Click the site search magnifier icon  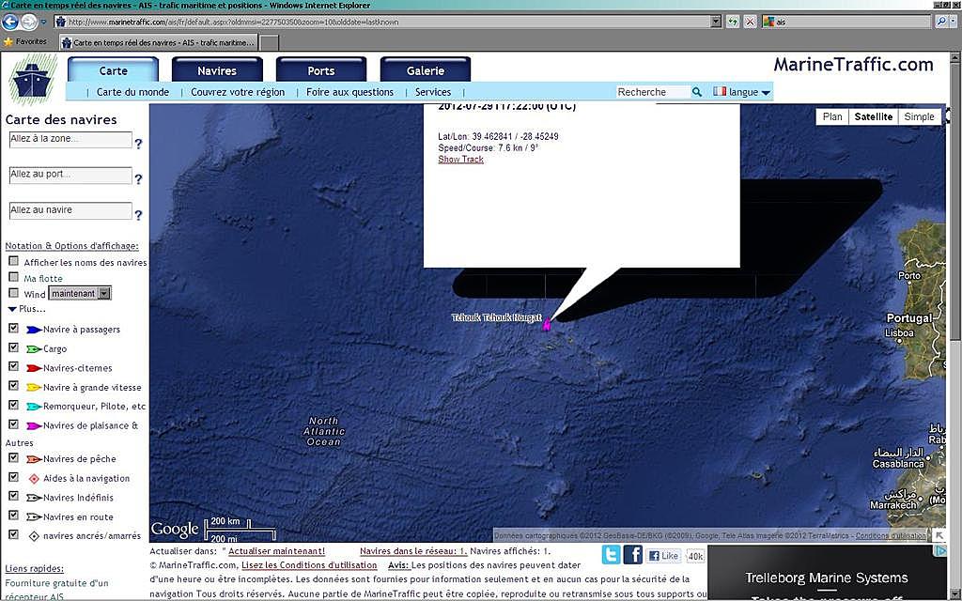[x=697, y=92]
